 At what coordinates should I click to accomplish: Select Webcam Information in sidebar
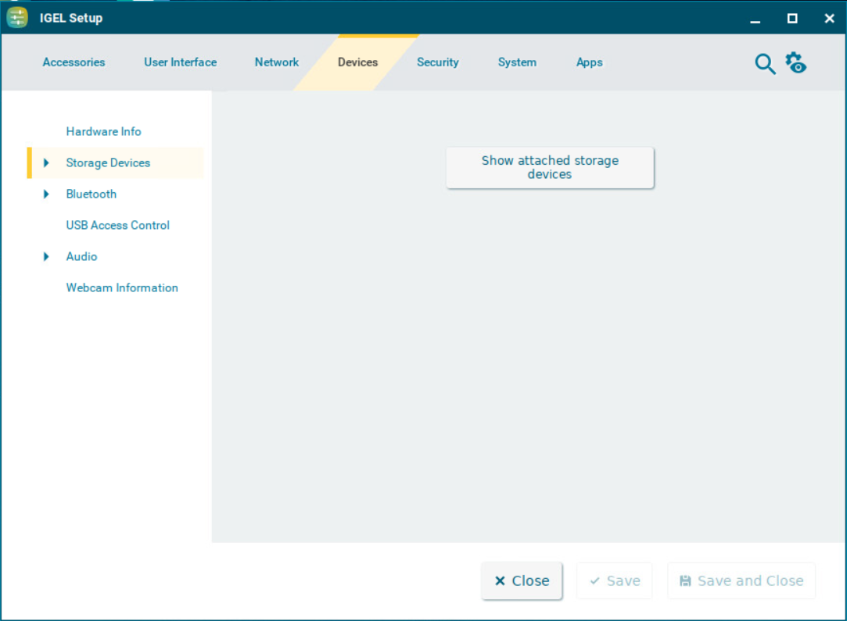tap(122, 288)
